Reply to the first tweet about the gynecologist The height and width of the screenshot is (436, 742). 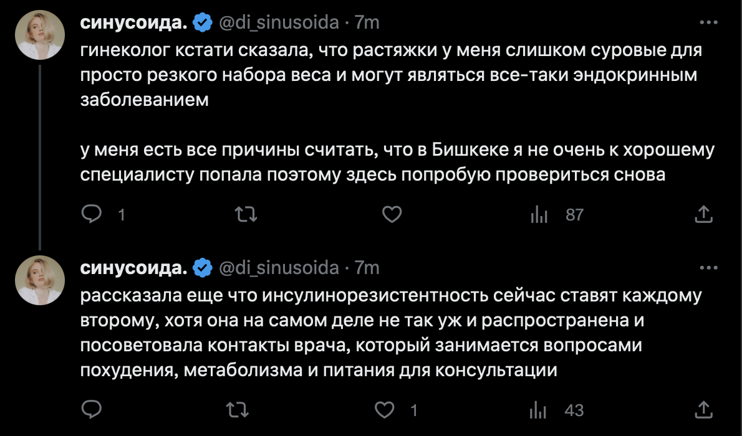(x=92, y=215)
